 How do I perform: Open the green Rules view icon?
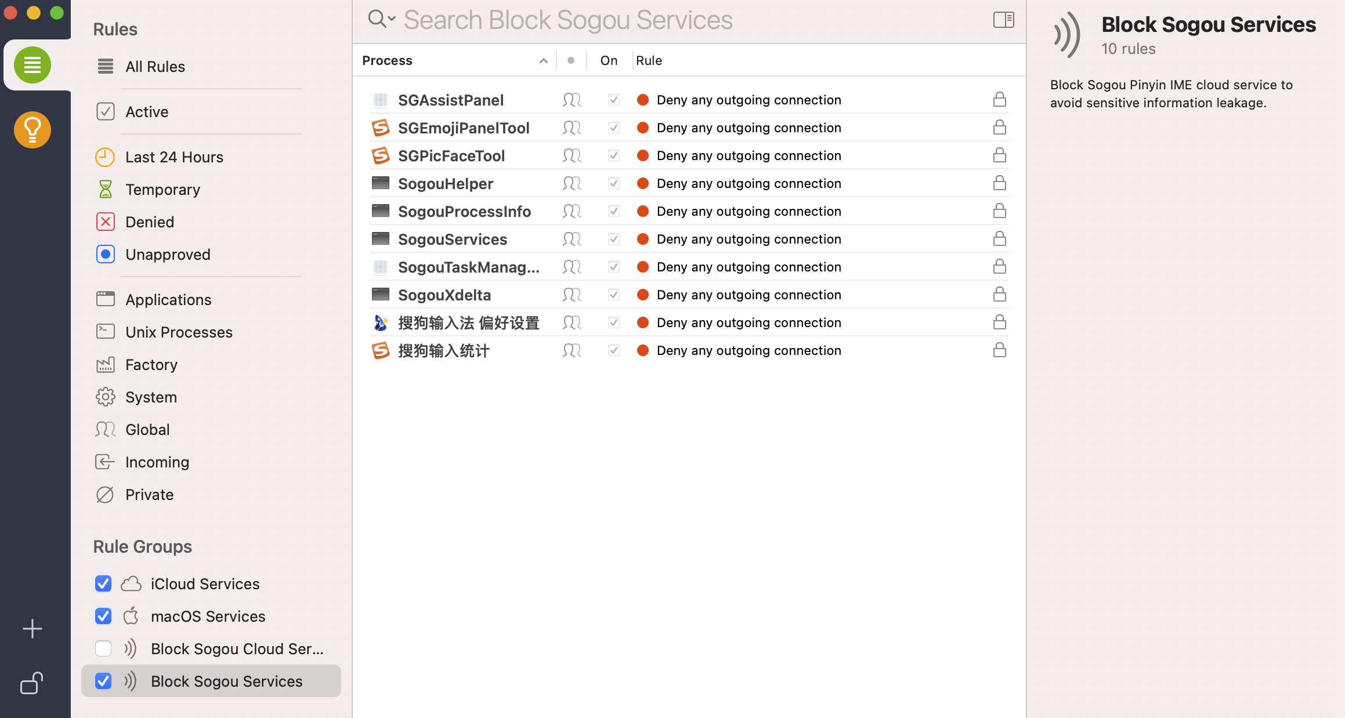coord(32,65)
